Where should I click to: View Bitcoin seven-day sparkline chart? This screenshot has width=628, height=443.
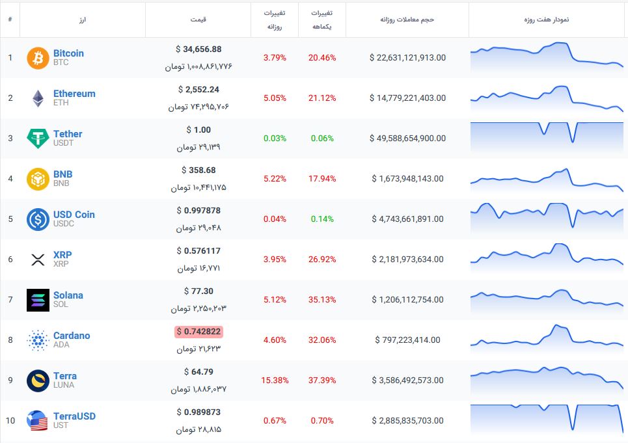pyautogui.click(x=547, y=58)
